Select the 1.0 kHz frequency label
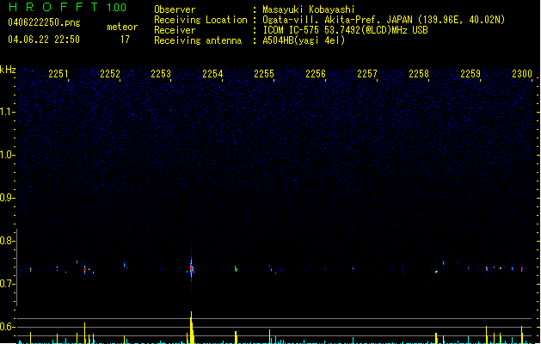Image resolution: width=541 pixels, height=344 pixels. pyautogui.click(x=8, y=156)
